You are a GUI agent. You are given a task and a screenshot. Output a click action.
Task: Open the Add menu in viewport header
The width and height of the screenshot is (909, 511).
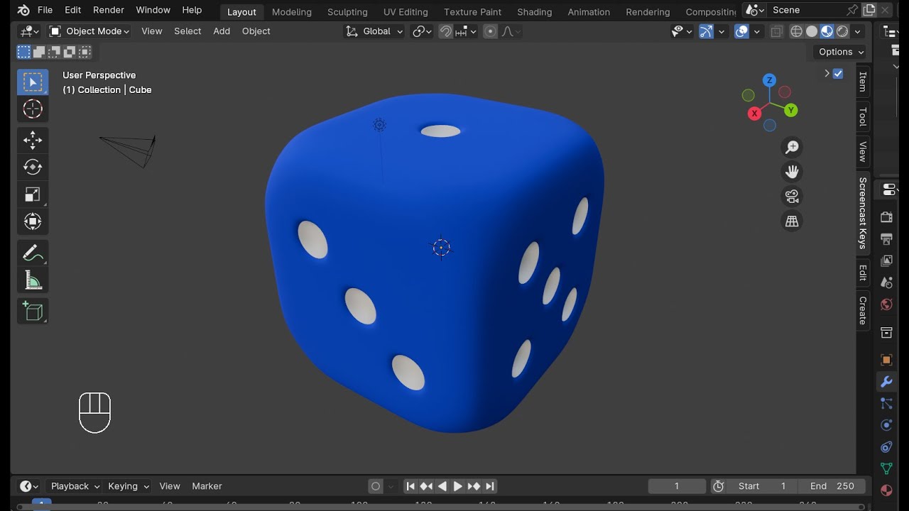[x=222, y=31]
